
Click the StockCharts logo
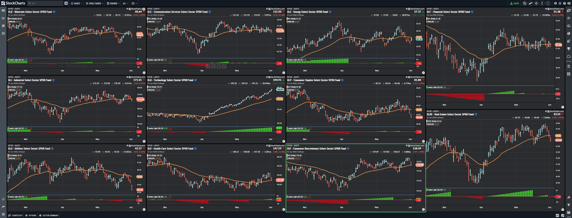13,3
